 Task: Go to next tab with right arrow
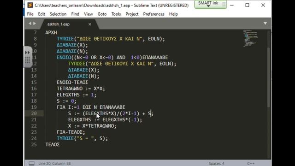click(35, 24)
